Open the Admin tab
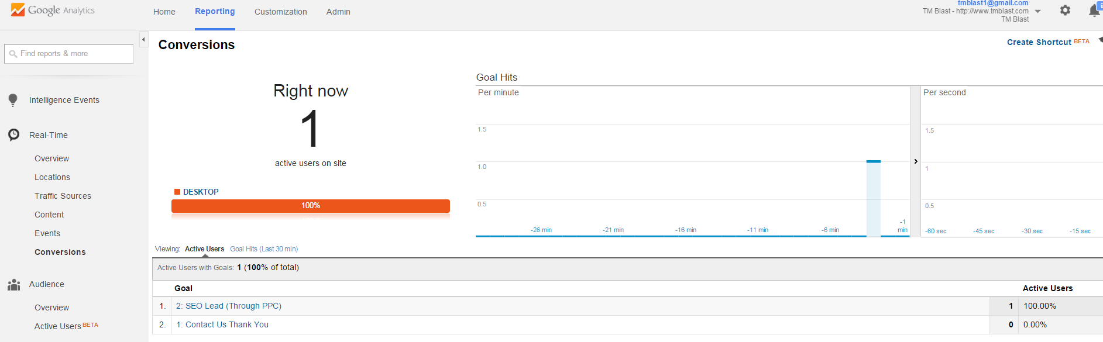 point(338,12)
